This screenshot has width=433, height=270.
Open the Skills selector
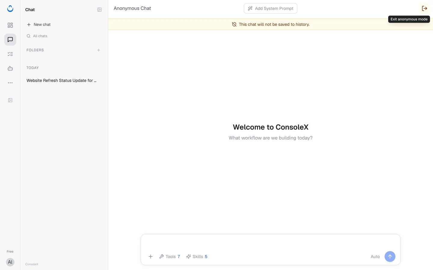[197, 256]
